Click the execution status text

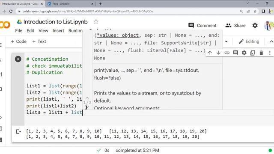[137, 150]
